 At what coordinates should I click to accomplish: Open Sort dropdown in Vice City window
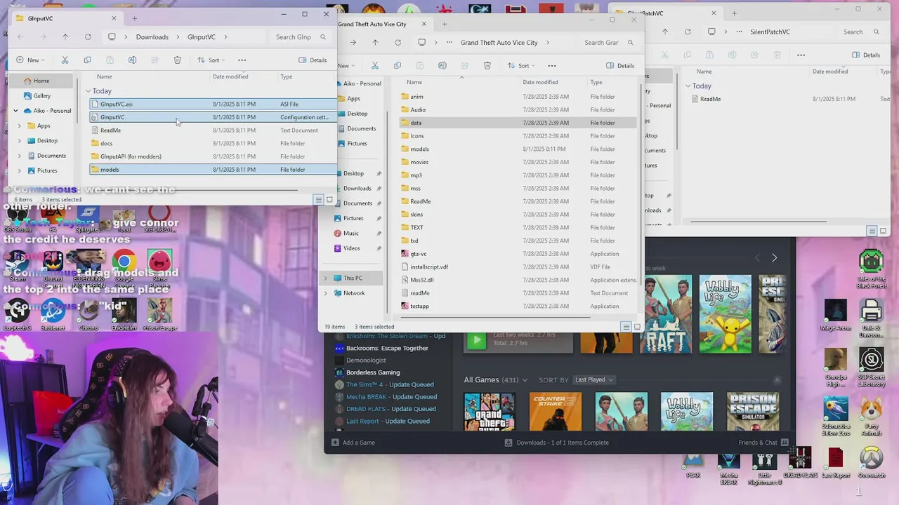pos(520,66)
